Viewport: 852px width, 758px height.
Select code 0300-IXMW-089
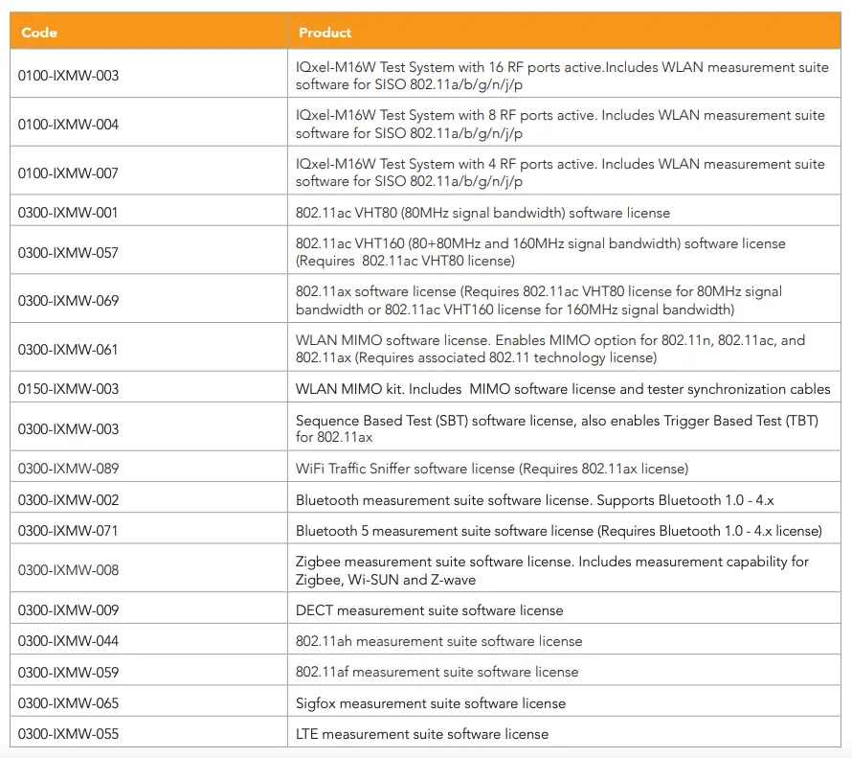coord(69,469)
